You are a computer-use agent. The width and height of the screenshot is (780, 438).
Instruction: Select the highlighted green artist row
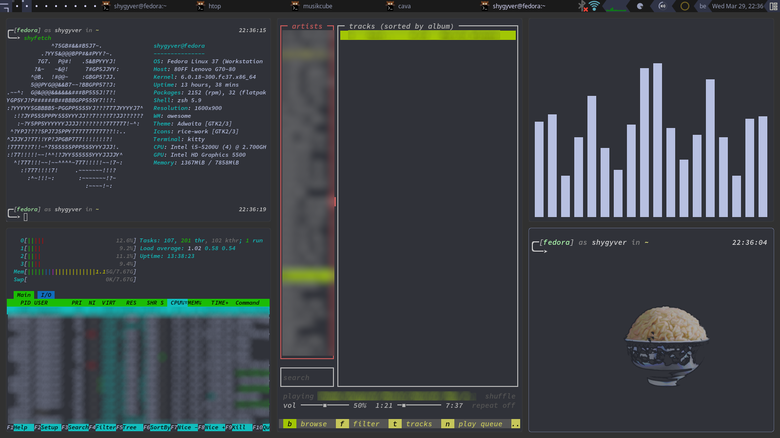pyautogui.click(x=308, y=276)
